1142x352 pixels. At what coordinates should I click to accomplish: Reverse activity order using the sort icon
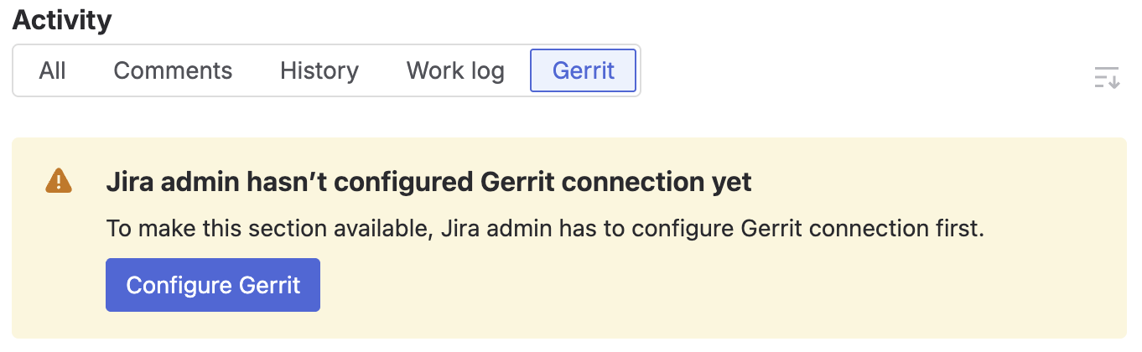(1107, 78)
